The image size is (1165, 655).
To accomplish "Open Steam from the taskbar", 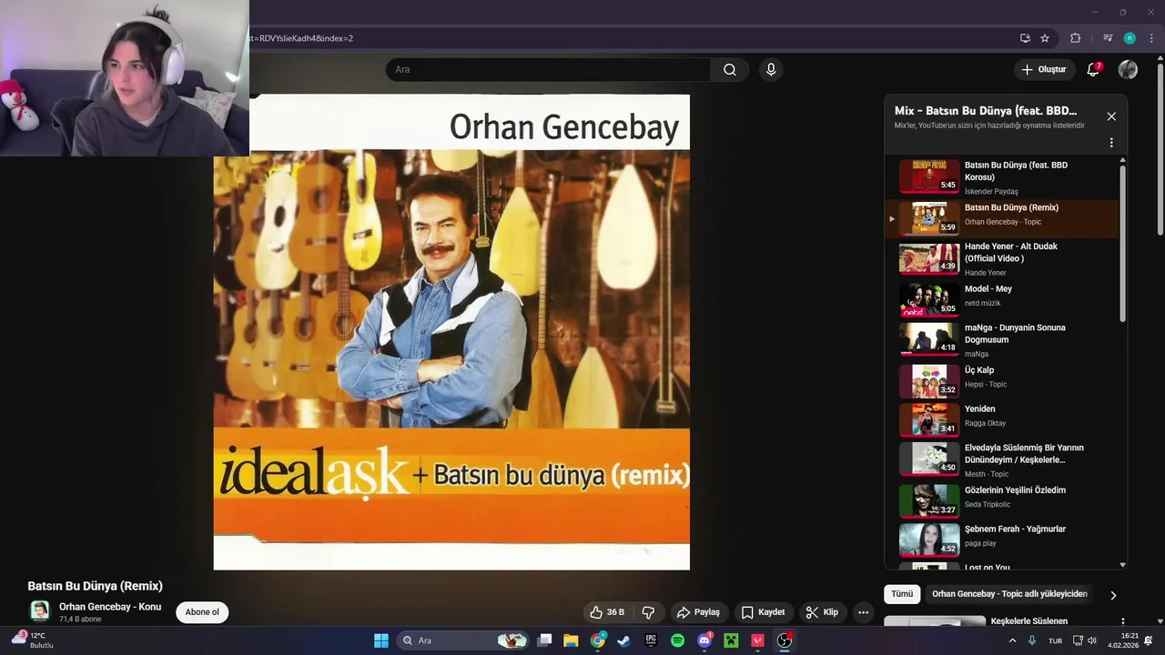I will coord(624,640).
